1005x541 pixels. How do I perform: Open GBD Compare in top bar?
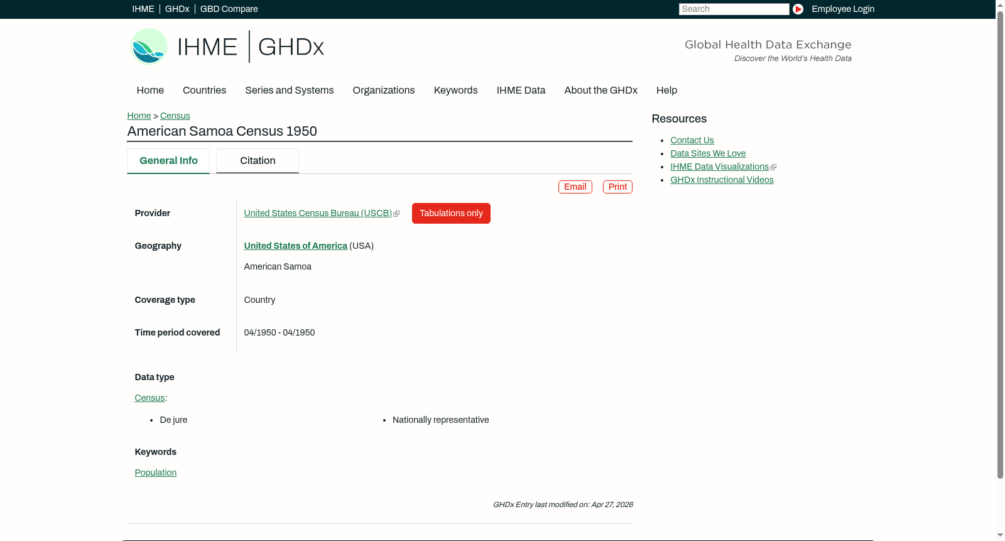click(x=229, y=9)
